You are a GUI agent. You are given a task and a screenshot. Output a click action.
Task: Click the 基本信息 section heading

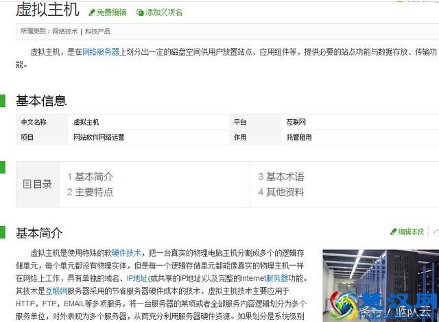coord(41,101)
